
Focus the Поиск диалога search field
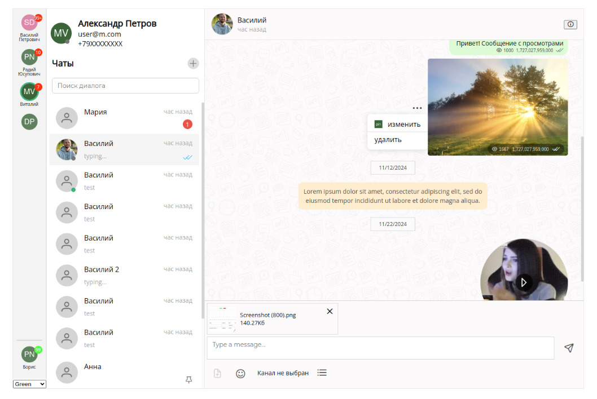coord(125,86)
